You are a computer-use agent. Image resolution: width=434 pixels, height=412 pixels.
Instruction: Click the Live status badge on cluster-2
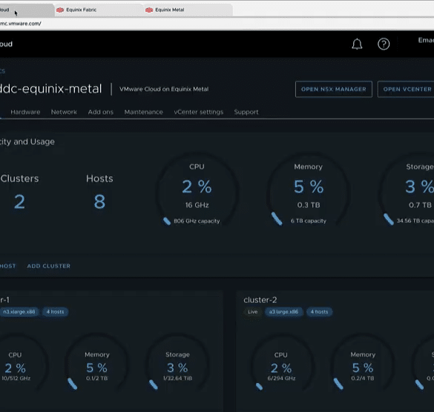coord(253,312)
